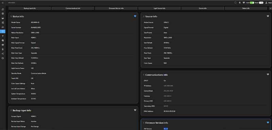Click the DHCP value On
The width and height of the screenshot is (272, 130).
[x=165, y=81]
